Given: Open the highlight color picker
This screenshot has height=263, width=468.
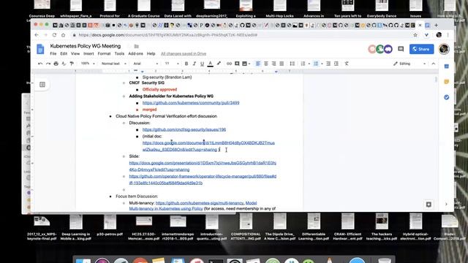Looking at the screenshot, I should coord(219,64).
